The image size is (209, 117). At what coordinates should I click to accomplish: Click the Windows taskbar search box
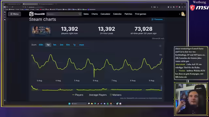[79, 104]
